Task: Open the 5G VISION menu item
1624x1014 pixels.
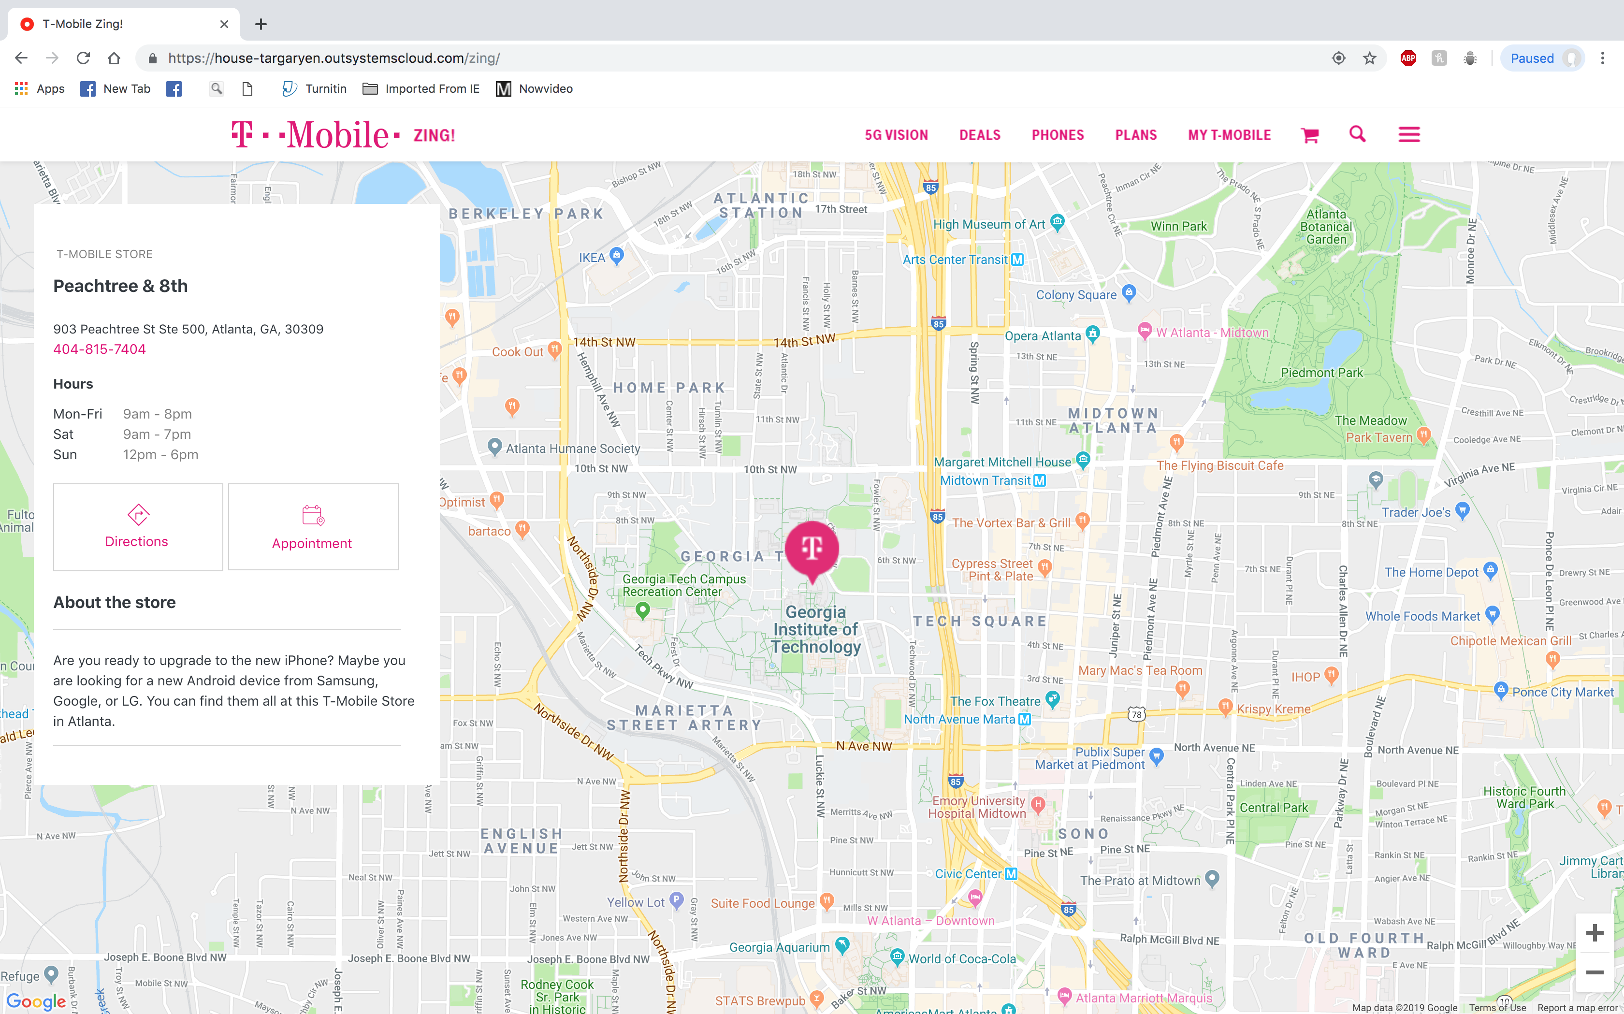Action: (896, 135)
